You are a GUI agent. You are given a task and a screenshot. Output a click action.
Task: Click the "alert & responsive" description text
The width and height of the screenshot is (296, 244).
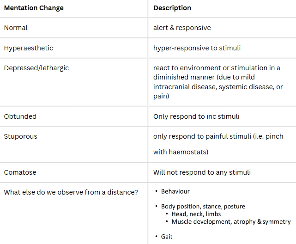[x=182, y=28]
